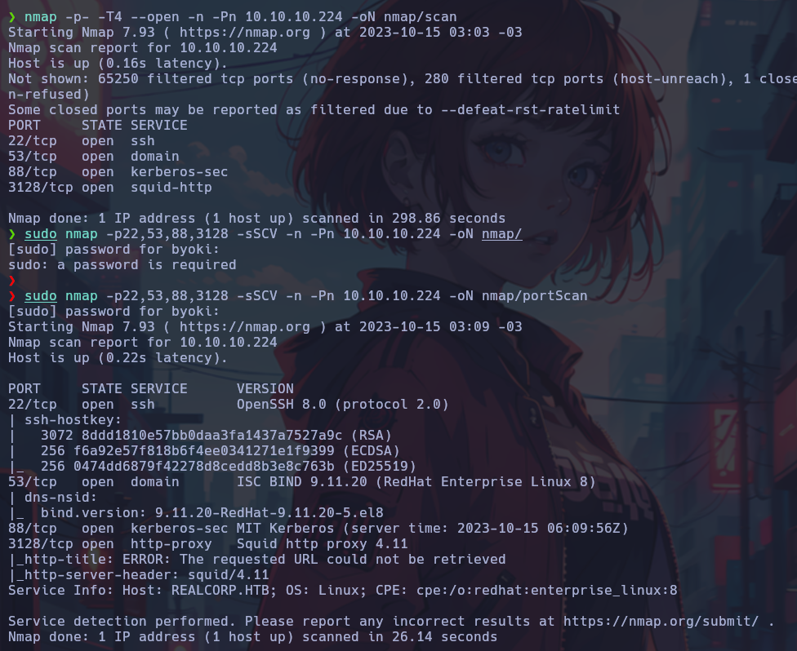
Task: Click the bind.version string
Action: tap(212, 513)
